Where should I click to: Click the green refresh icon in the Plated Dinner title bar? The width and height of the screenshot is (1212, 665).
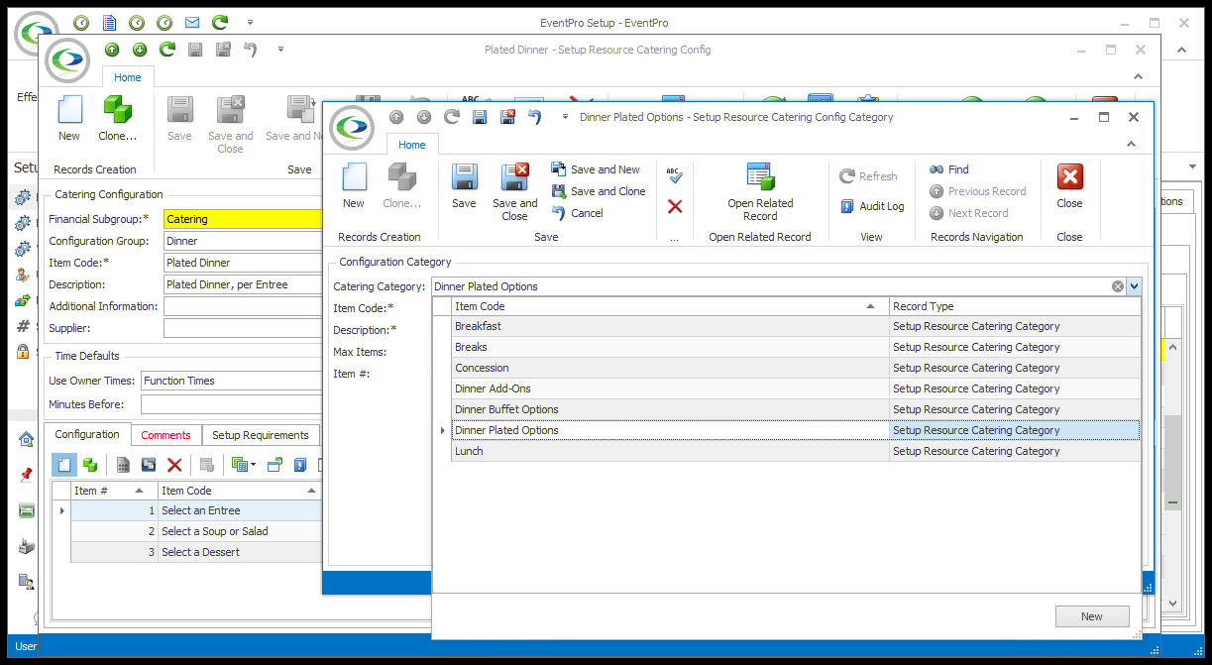click(x=167, y=50)
